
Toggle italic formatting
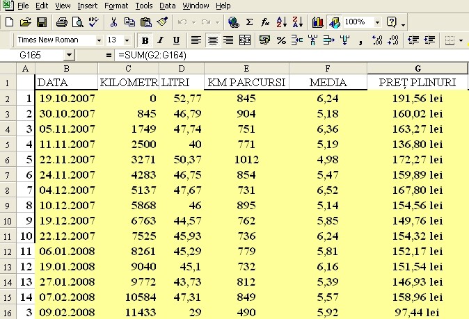161,40
